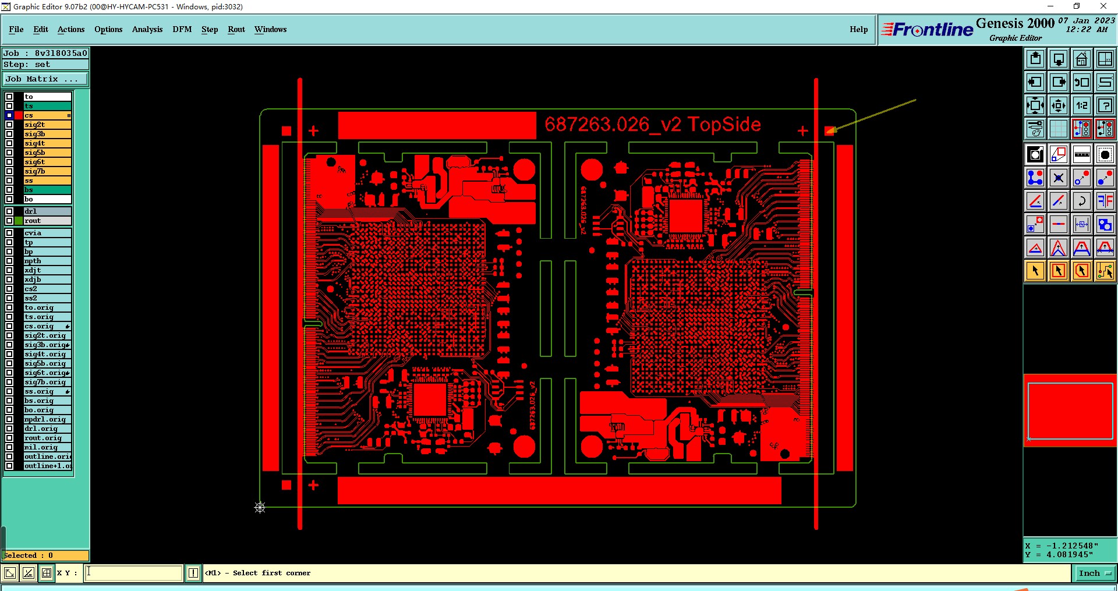Choose the polygon selection arrow tool

point(1082,271)
